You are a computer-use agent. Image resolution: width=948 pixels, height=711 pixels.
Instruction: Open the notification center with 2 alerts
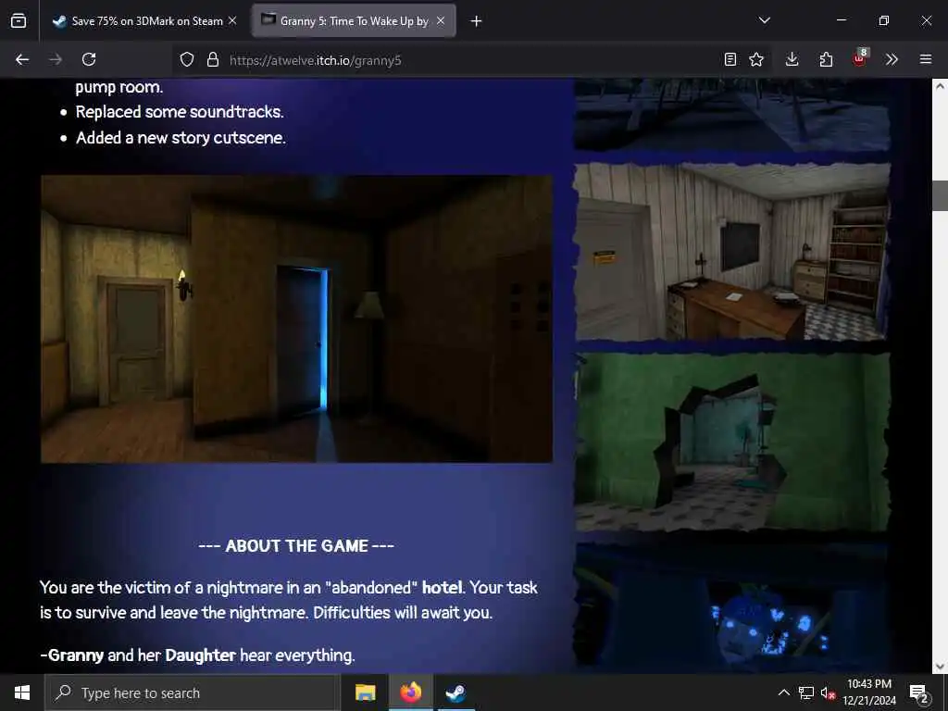tap(918, 692)
